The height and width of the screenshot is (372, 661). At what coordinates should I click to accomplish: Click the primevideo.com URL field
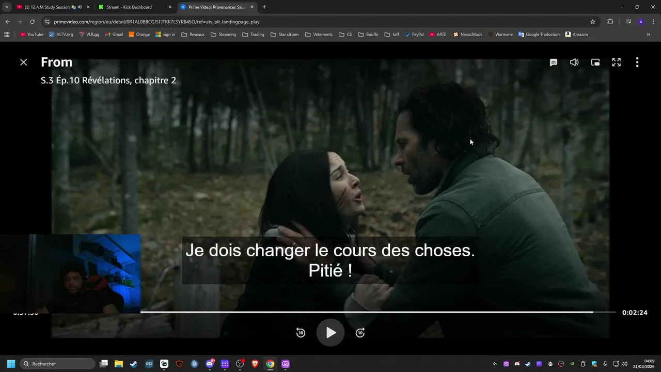tap(156, 22)
